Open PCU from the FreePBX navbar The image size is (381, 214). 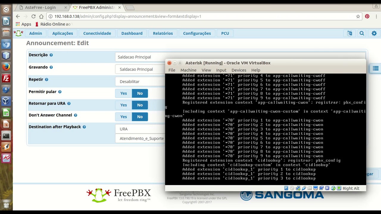(225, 33)
